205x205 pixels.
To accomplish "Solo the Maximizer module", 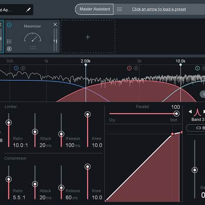I will [x=9, y=49].
